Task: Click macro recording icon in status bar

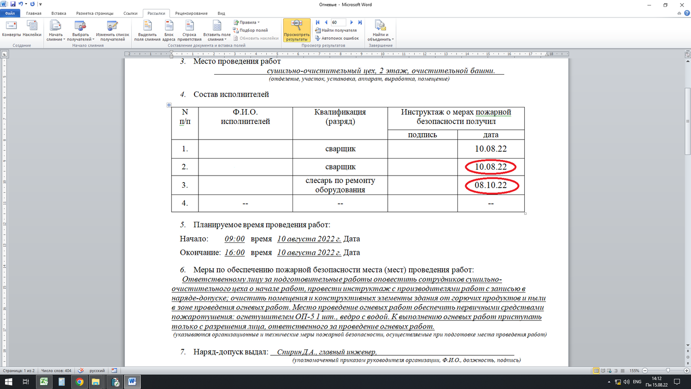Action: [x=114, y=371]
